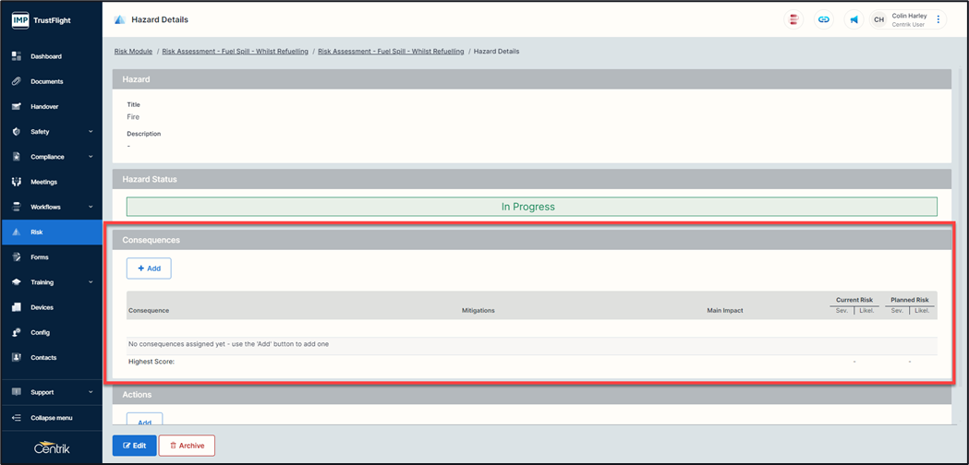Click the 'Highest Score:' label
The width and height of the screenshot is (969, 465).
[x=151, y=362]
